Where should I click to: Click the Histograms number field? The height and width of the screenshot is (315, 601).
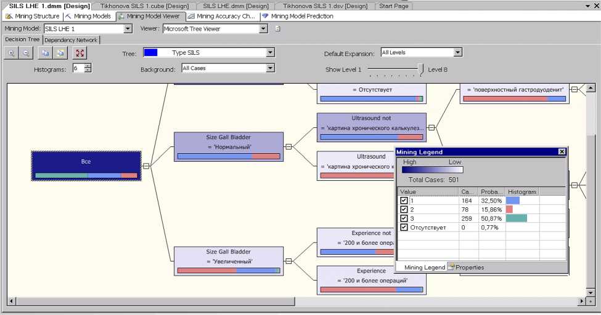click(x=78, y=68)
